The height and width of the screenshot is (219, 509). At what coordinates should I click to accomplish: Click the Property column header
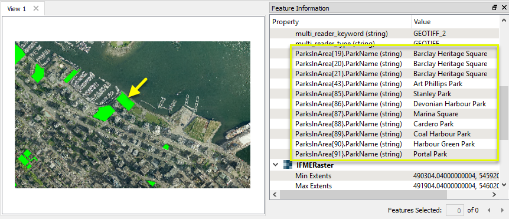(x=341, y=22)
